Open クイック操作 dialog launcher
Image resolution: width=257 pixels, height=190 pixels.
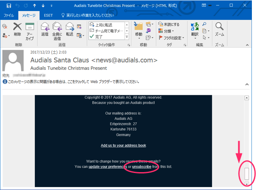pyautogui.click(x=128, y=45)
